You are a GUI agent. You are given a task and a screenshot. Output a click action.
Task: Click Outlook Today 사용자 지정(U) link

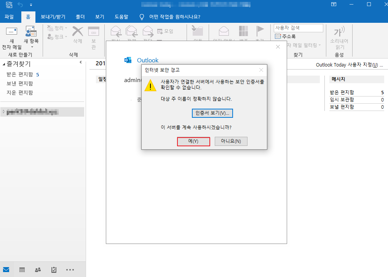coord(350,65)
